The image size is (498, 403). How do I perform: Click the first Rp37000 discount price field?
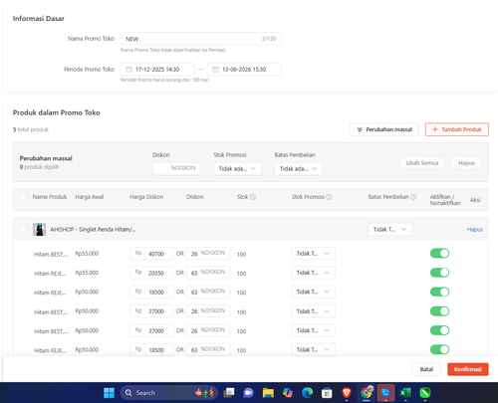151,311
